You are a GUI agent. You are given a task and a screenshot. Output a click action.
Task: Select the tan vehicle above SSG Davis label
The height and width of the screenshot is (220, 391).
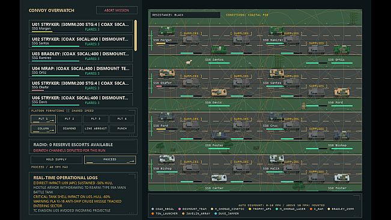coord(219,93)
